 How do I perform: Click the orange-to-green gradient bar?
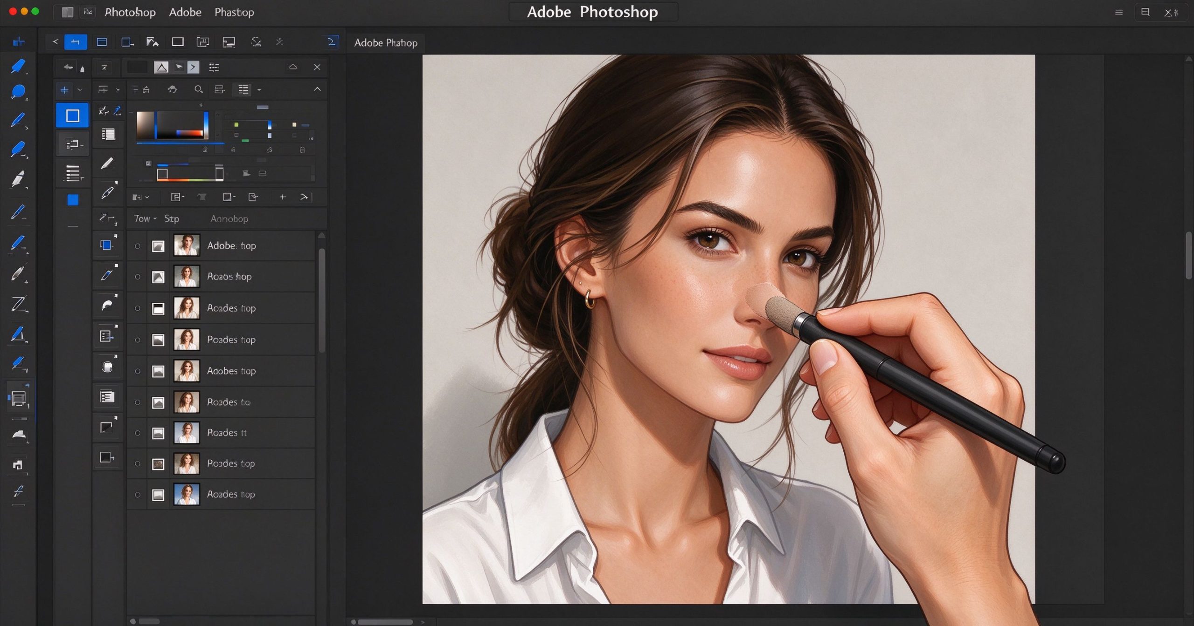[190, 179]
